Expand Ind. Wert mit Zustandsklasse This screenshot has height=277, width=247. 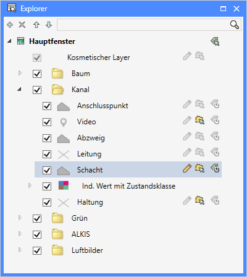[x=30, y=185]
